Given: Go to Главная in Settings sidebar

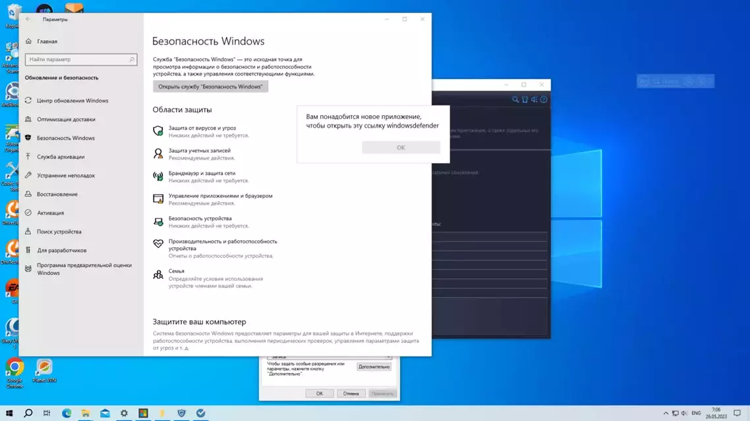Looking at the screenshot, I should tap(47, 41).
